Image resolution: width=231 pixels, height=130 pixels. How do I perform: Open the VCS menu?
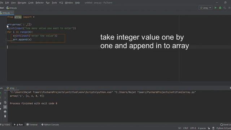click(61, 3)
